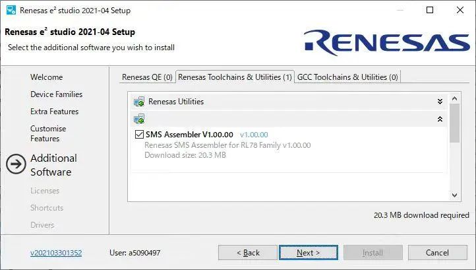Click the SMS Assembler v1.00.00 version link
Image resolution: width=476 pixels, height=270 pixels.
(254, 135)
